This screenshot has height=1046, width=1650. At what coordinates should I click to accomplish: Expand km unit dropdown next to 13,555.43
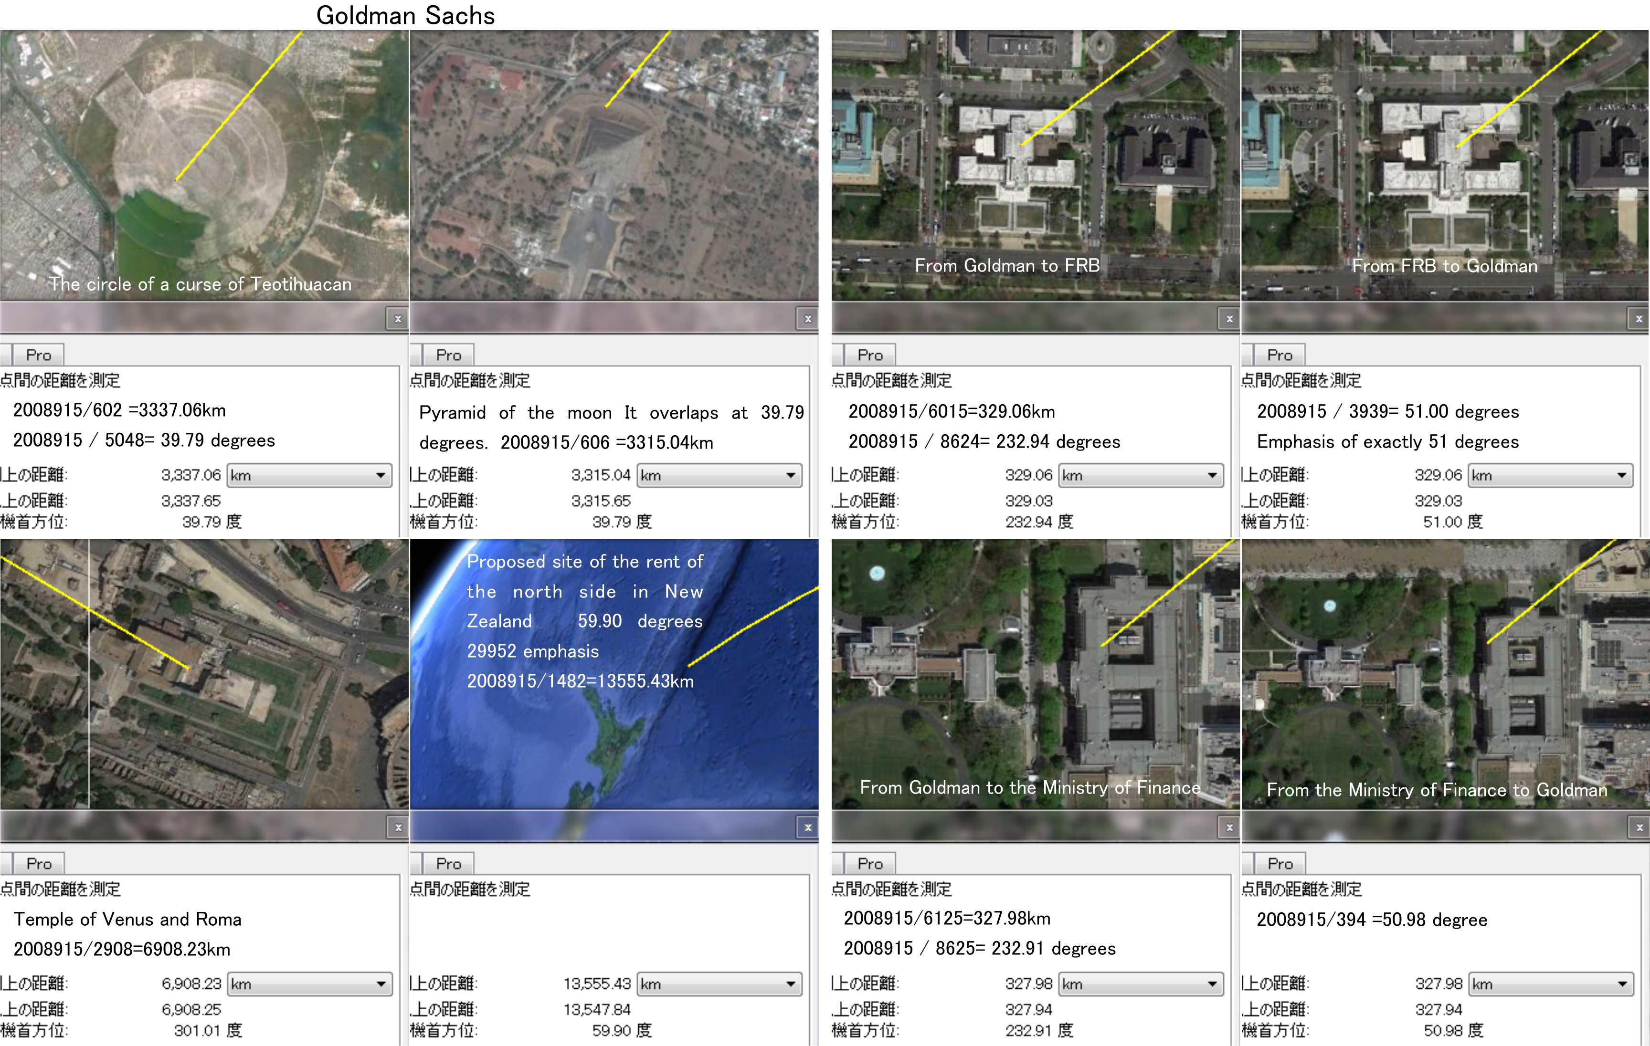coord(719,984)
